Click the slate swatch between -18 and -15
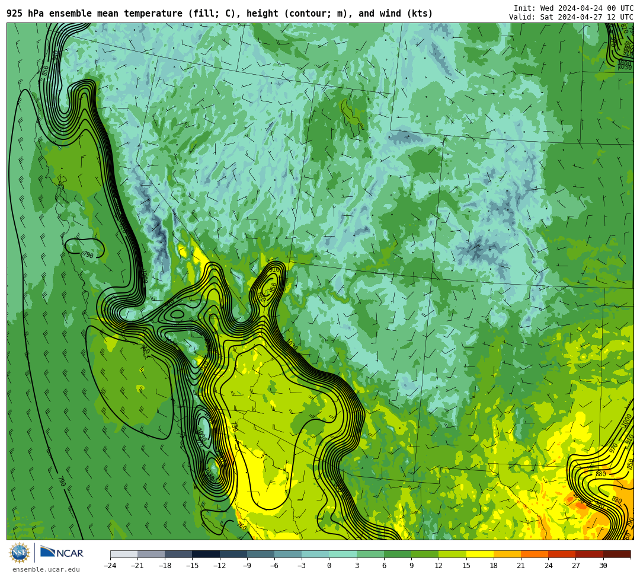Image resolution: width=640 pixels, height=577 pixels. point(178,554)
